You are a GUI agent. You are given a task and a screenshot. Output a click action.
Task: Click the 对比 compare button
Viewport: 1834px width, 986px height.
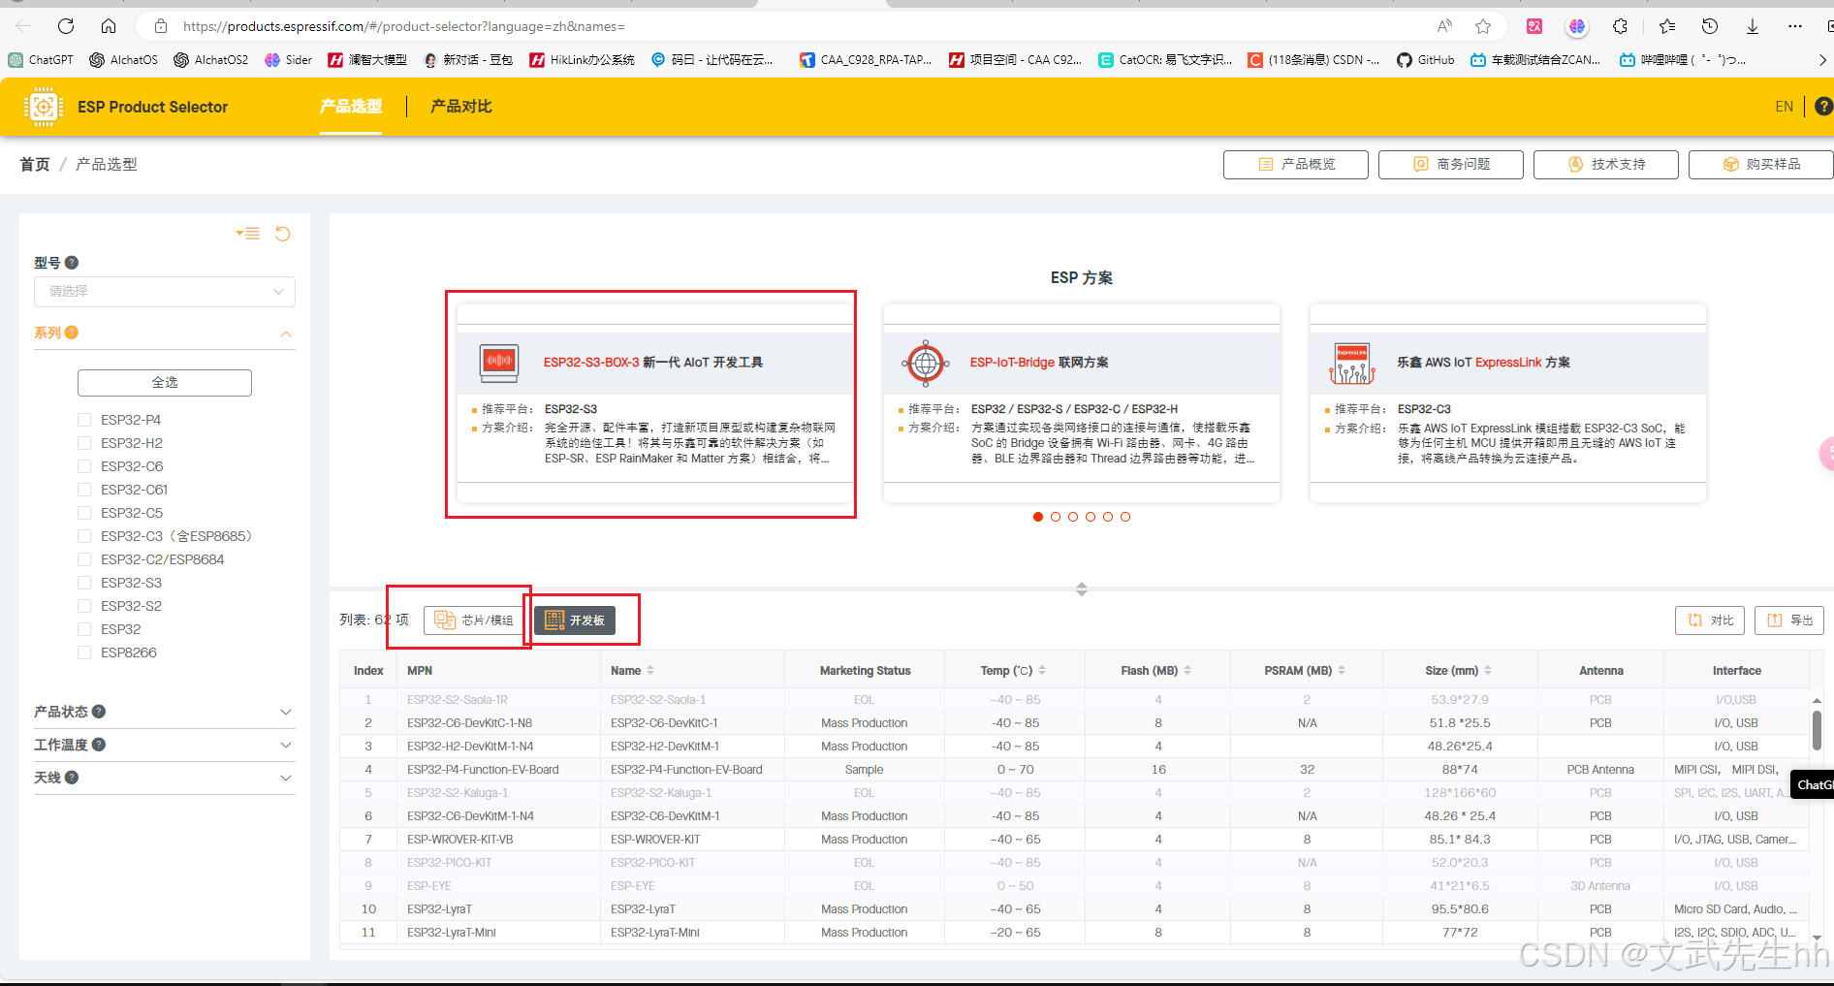(1710, 620)
